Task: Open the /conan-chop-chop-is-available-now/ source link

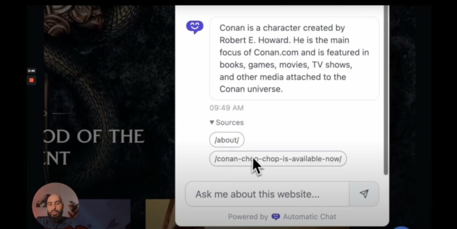Action: 278,159
